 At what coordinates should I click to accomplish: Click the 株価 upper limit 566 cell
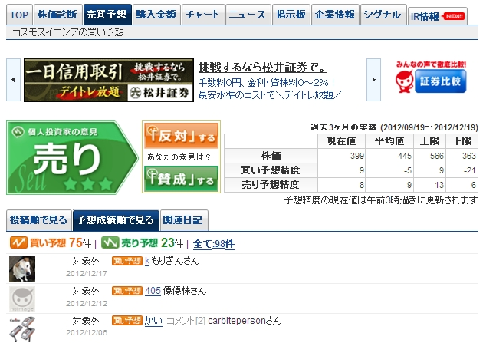click(x=429, y=156)
